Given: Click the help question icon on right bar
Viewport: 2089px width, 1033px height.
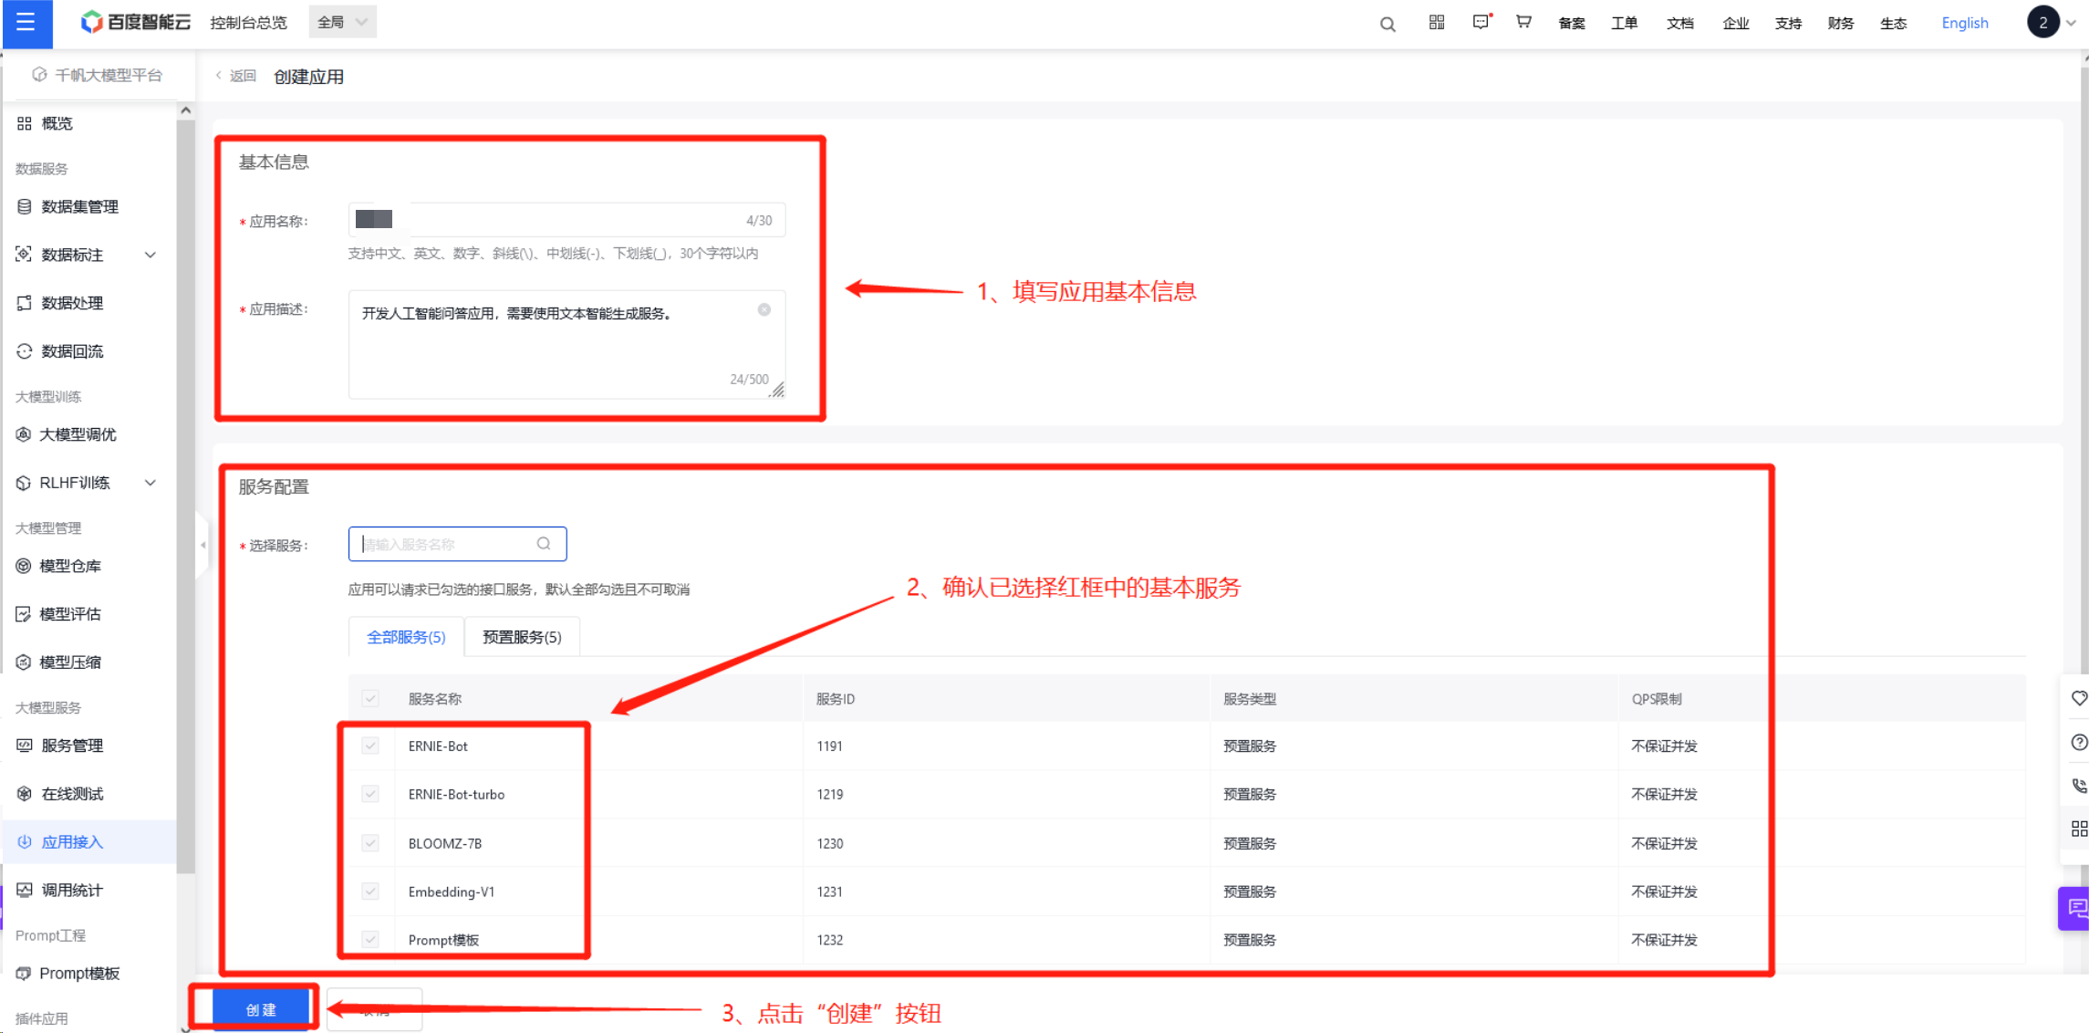Looking at the screenshot, I should [x=2079, y=742].
